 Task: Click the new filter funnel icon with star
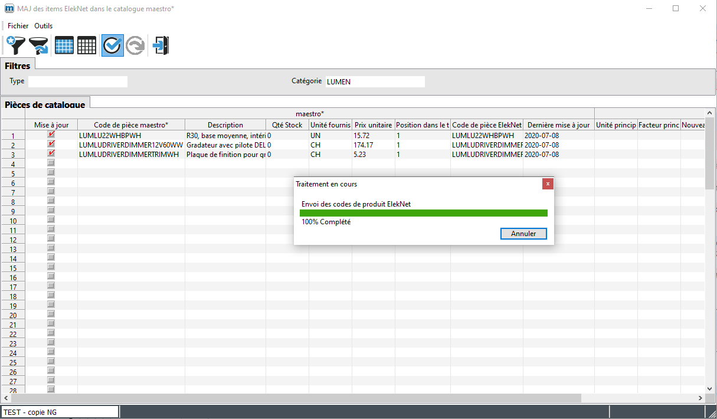click(x=15, y=45)
